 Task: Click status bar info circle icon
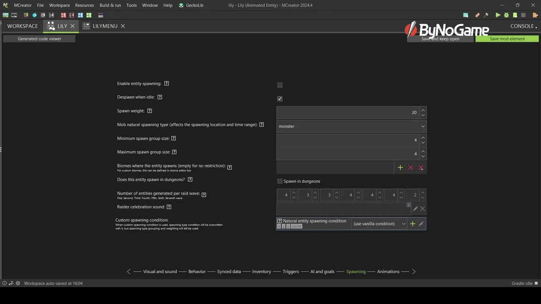tap(5, 283)
